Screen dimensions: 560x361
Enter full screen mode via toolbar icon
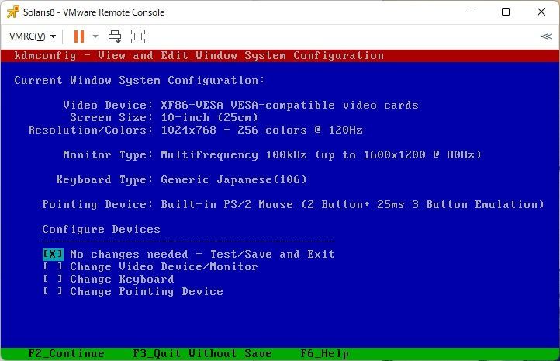tap(138, 36)
